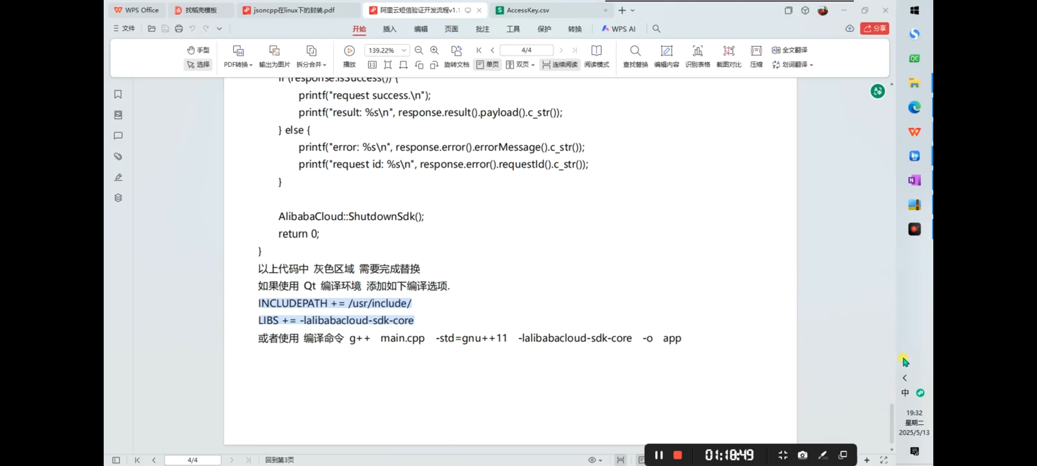
Task: Open the PDF convert dropdown
Action: (x=238, y=64)
